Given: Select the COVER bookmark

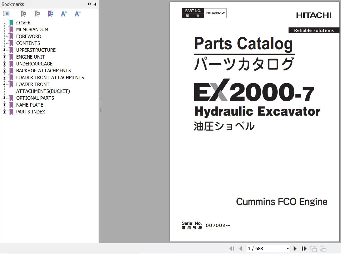Looking at the screenshot, I should 23,23.
